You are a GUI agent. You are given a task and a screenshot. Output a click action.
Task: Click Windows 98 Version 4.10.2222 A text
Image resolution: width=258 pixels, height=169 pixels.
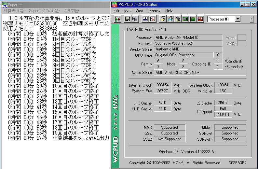(186, 152)
